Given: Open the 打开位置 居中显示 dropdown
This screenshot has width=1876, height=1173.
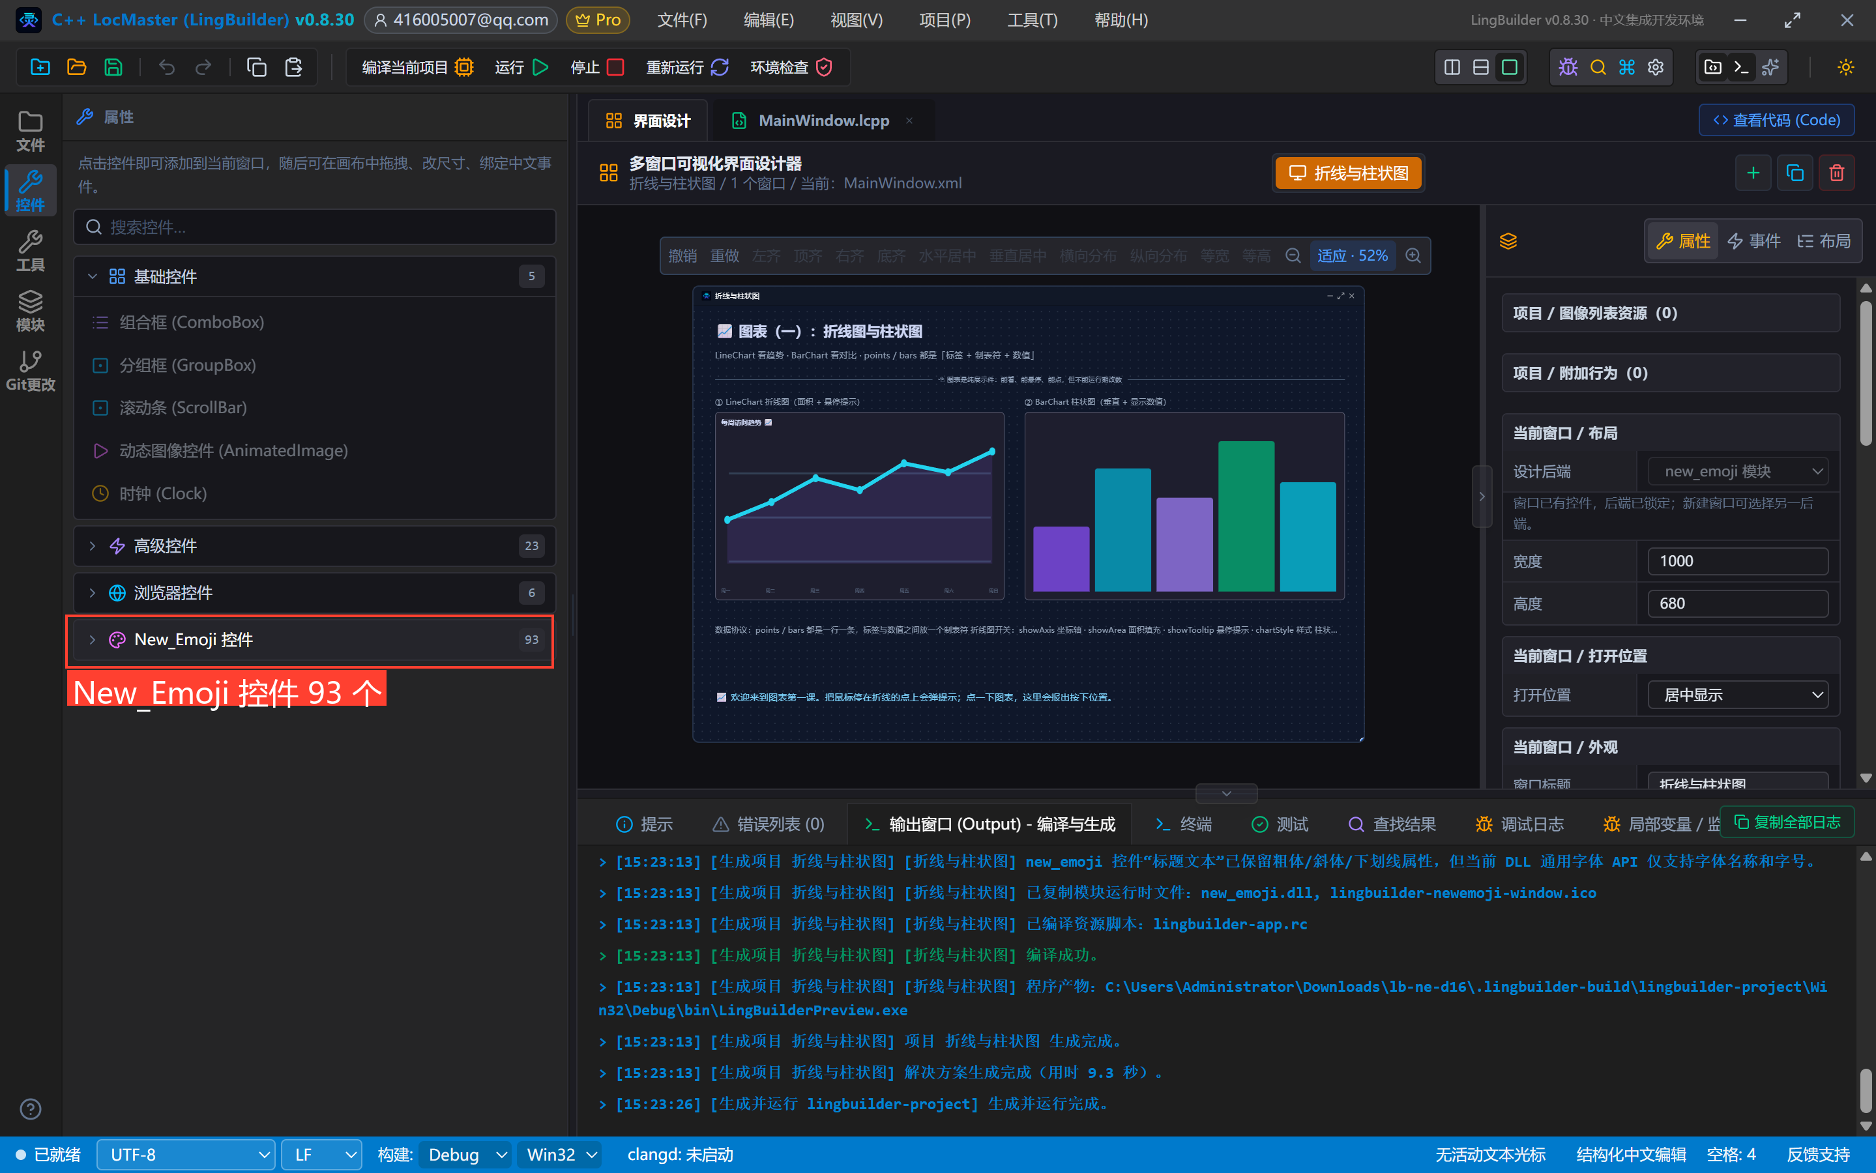Looking at the screenshot, I should [1737, 695].
